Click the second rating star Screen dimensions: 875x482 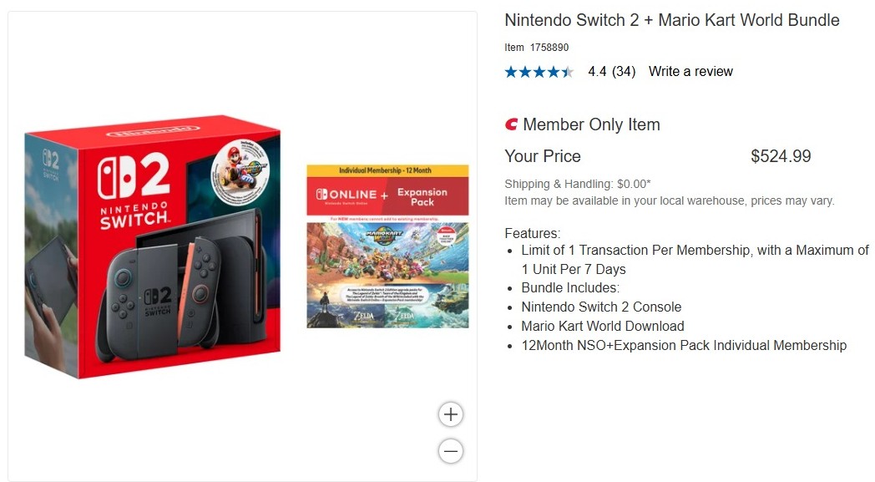[x=523, y=72]
